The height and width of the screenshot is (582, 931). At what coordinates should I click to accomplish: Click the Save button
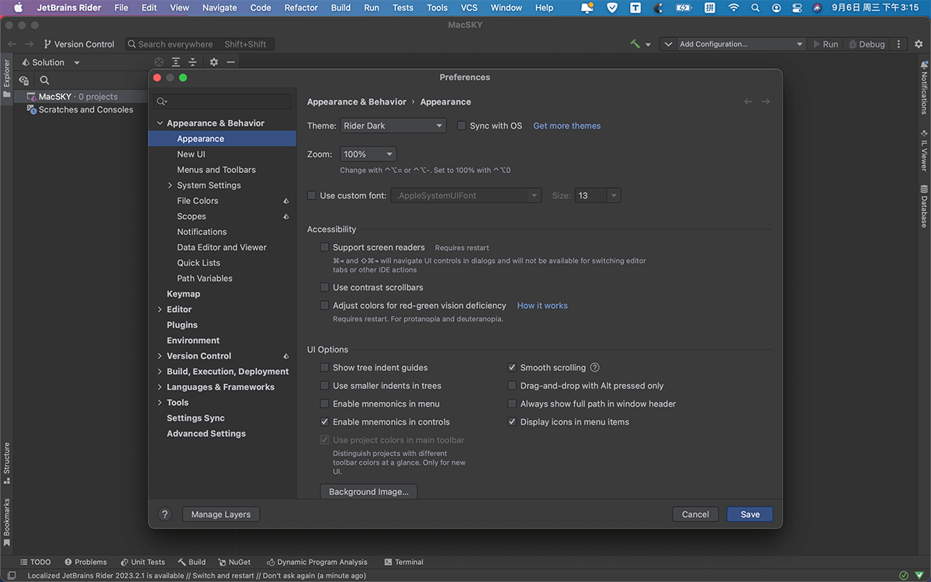[x=750, y=514]
